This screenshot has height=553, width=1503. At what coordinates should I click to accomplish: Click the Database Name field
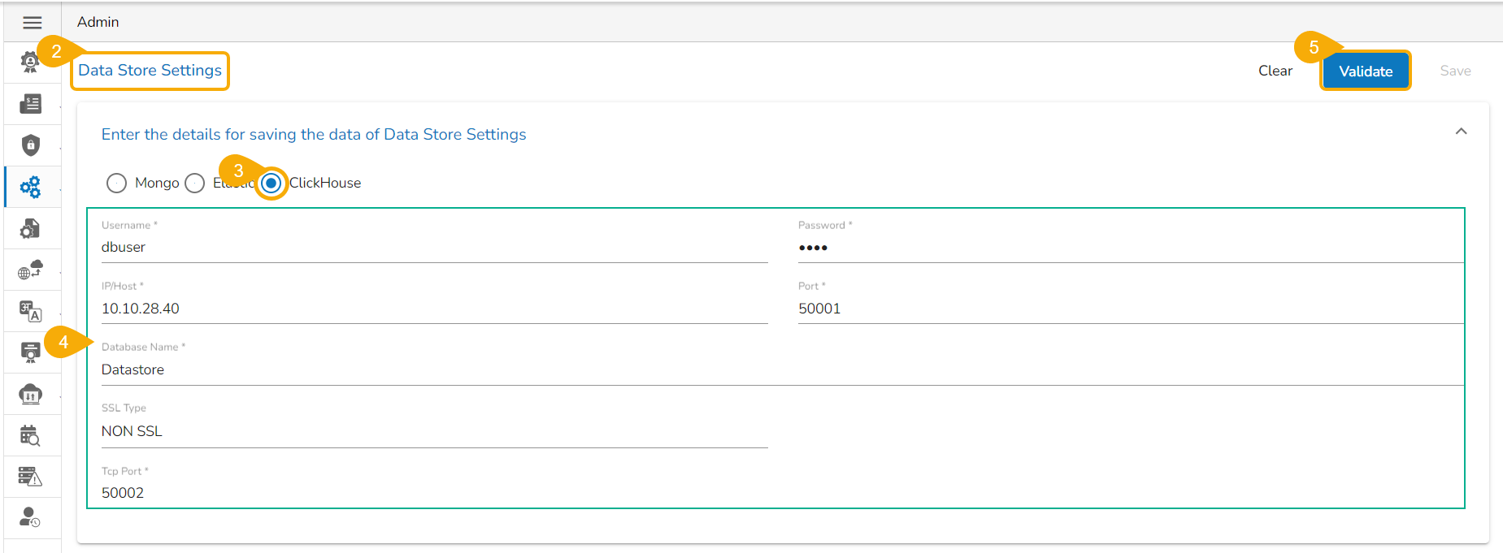click(x=780, y=370)
